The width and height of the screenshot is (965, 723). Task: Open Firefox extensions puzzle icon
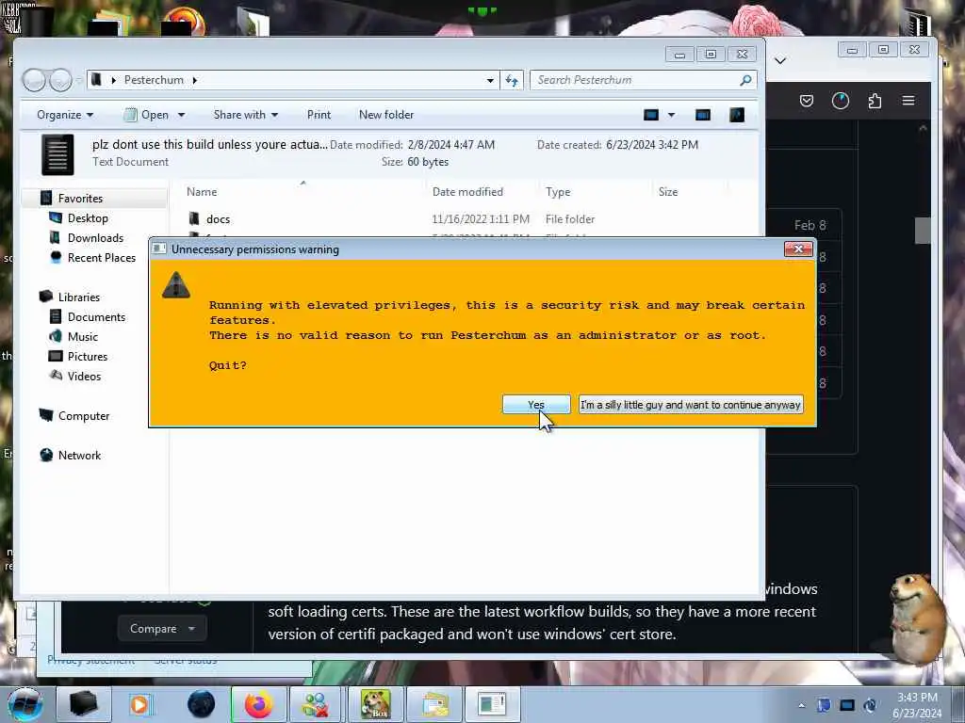[875, 101]
